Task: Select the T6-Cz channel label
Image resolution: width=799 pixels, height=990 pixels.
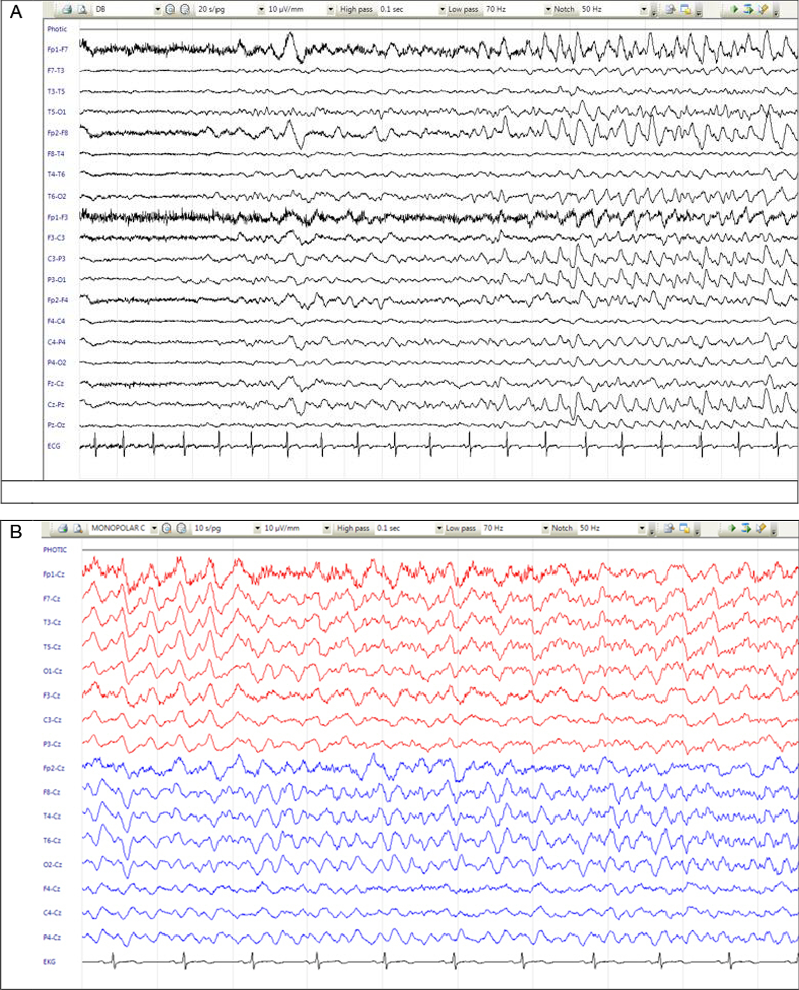Action: coord(52,840)
